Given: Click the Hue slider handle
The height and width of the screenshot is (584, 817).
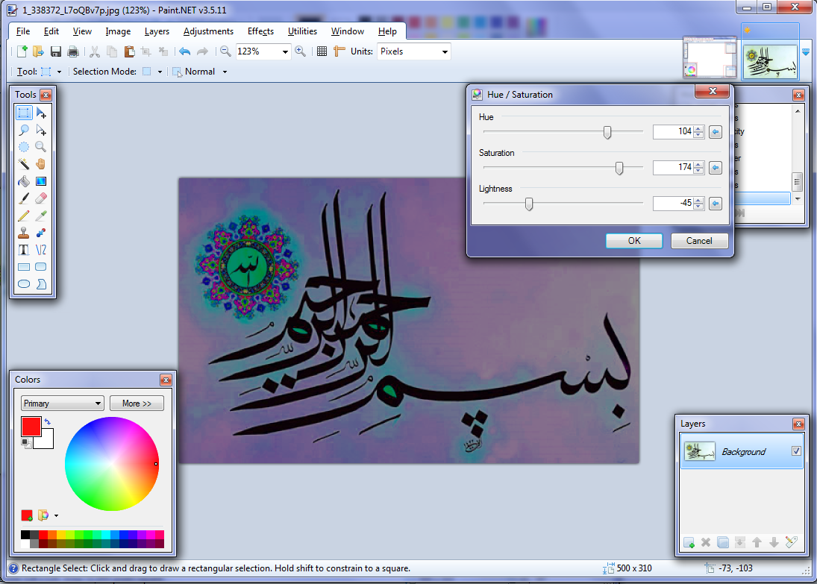Looking at the screenshot, I should click(x=607, y=132).
